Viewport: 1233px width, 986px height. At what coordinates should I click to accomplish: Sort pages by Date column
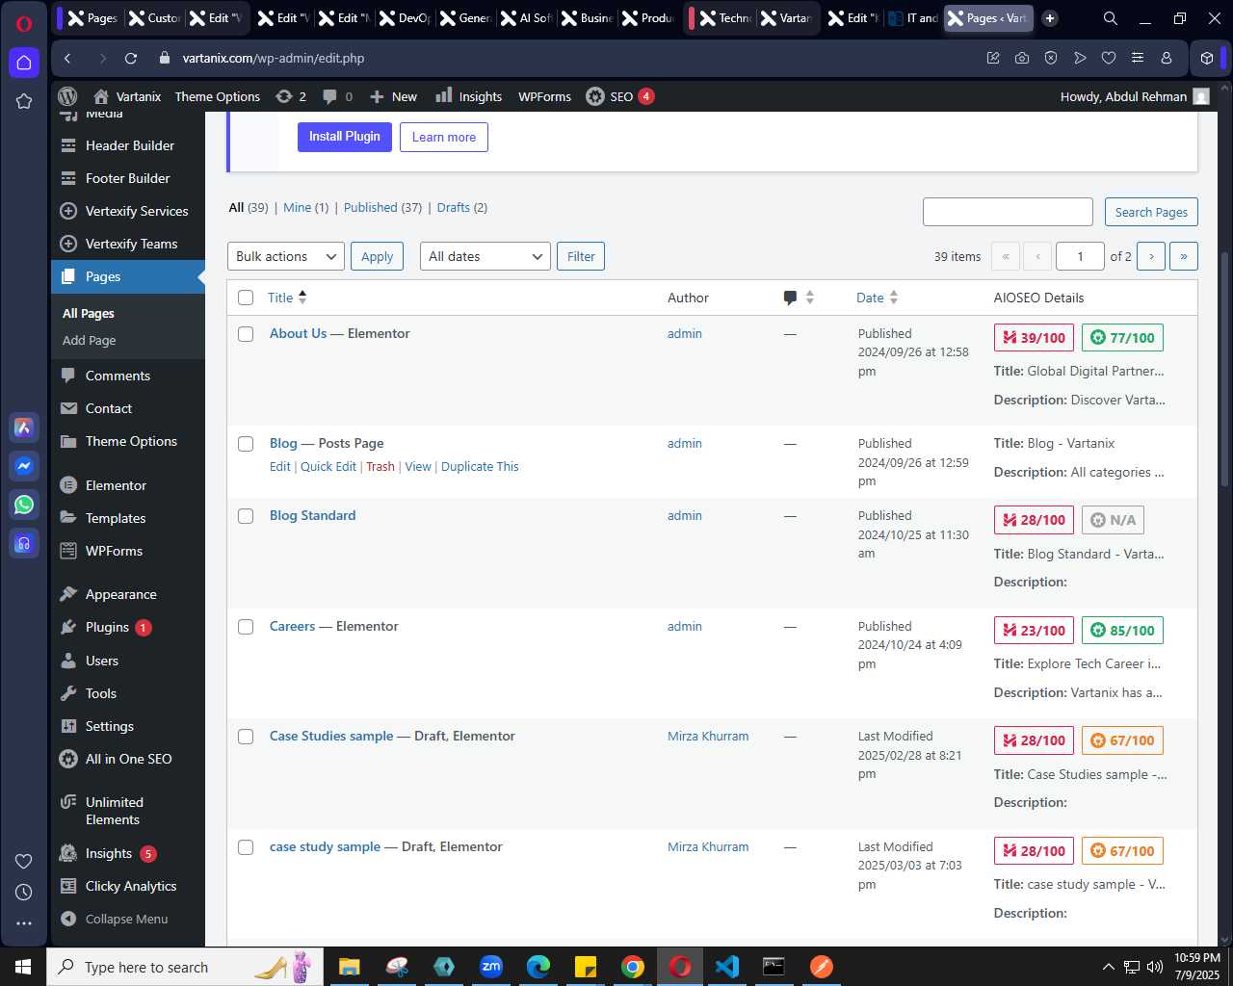point(878,298)
